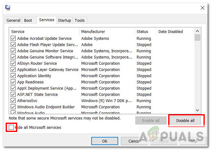Select 'Windows (R) Win 7 DDK p...' text

click(x=106, y=101)
